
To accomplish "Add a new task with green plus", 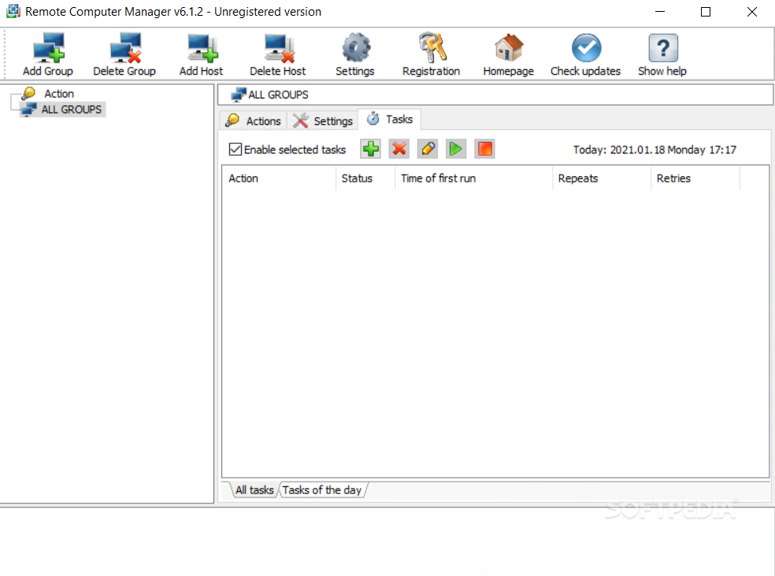I will click(371, 149).
